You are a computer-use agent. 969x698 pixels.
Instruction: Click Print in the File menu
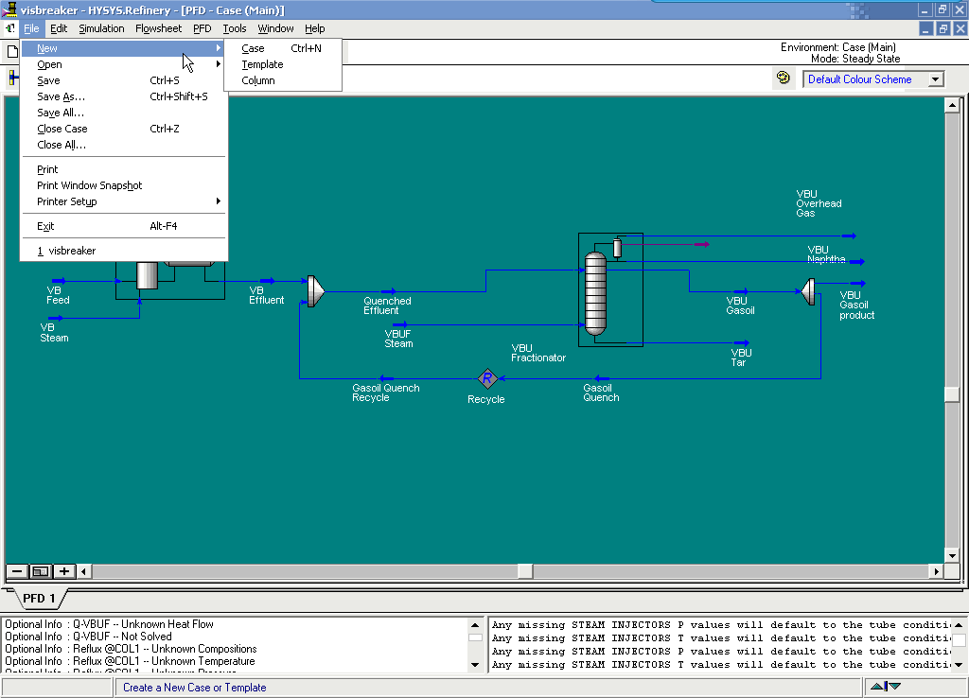pos(124,169)
